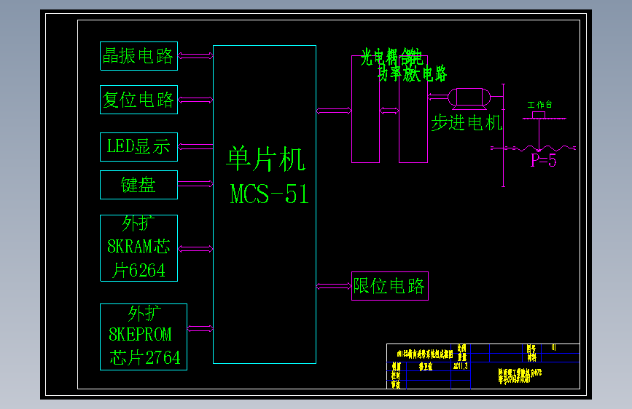Select the MCS-51 text

coord(269,194)
